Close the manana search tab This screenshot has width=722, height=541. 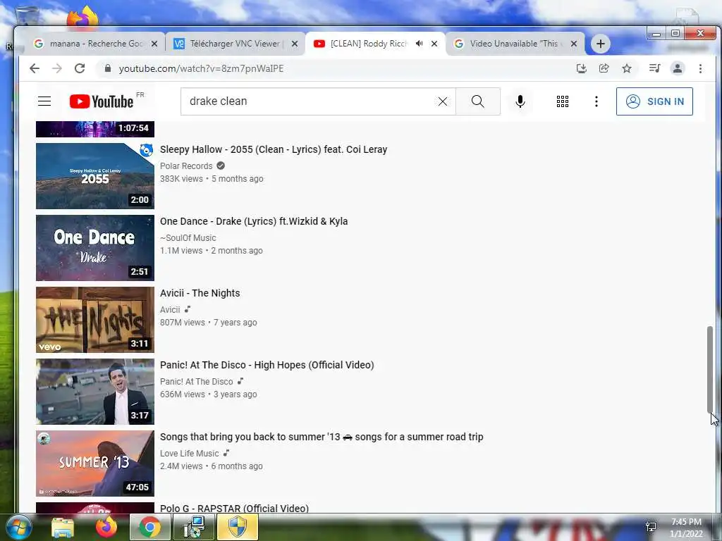pos(154,44)
